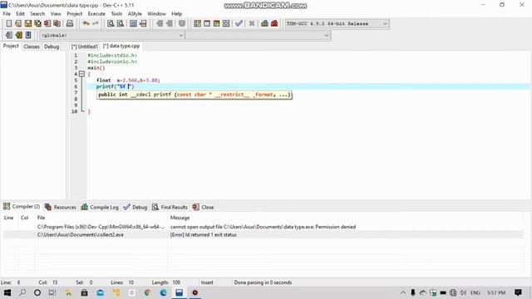The image size is (532, 299).
Task: Open the Help menu
Action: [x=177, y=13]
